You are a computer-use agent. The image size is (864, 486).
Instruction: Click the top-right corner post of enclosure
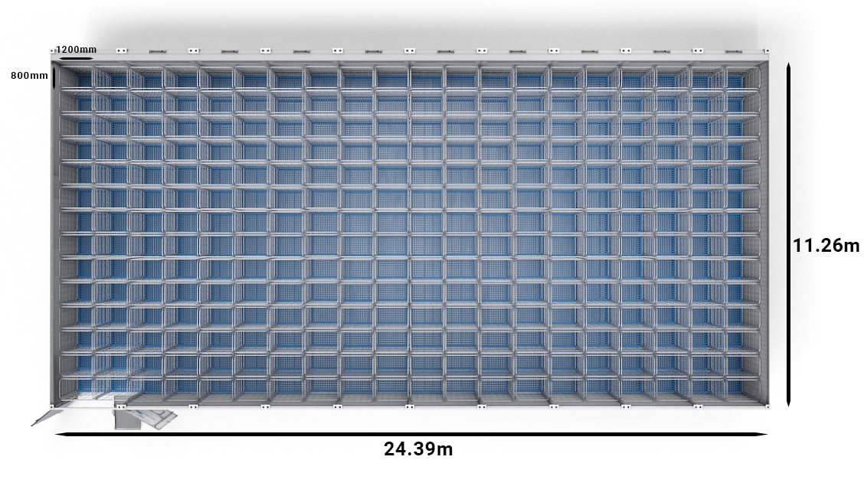765,51
